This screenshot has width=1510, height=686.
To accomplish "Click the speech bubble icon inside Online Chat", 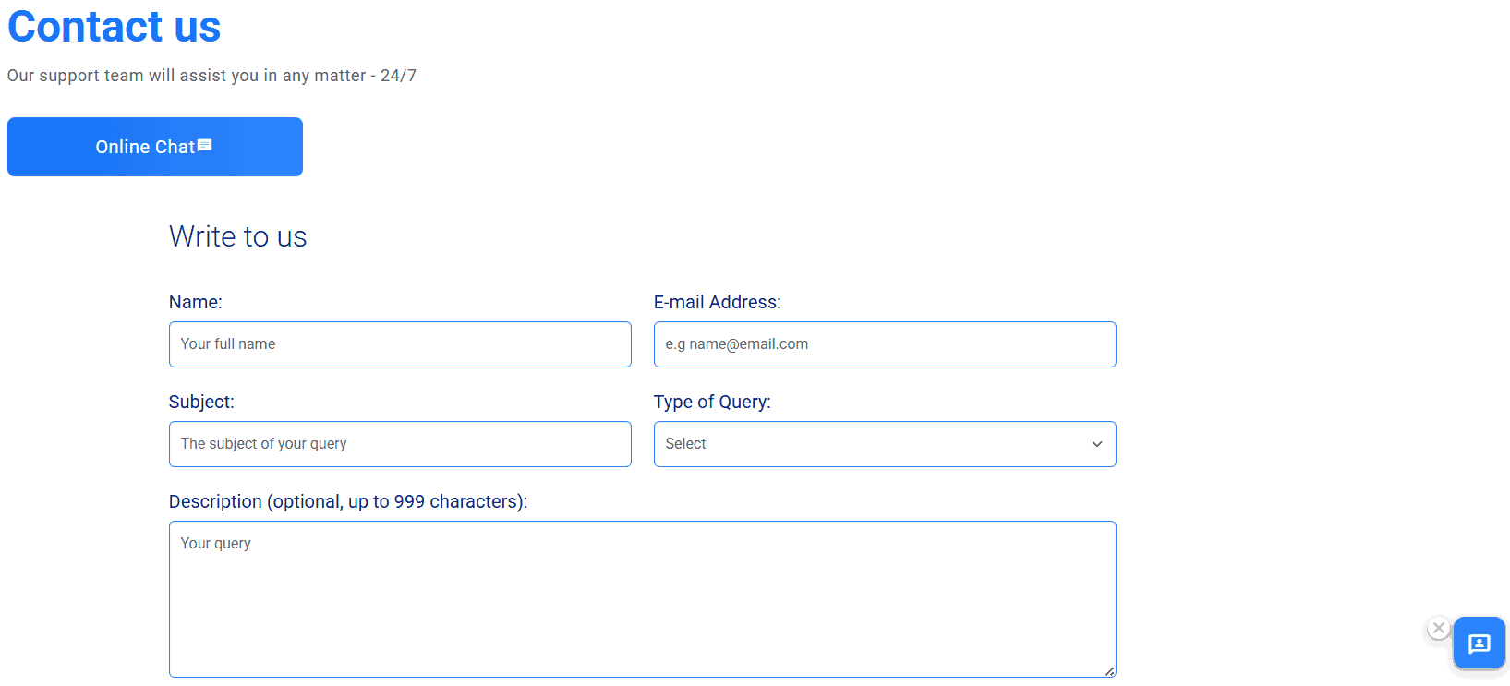I will (205, 145).
